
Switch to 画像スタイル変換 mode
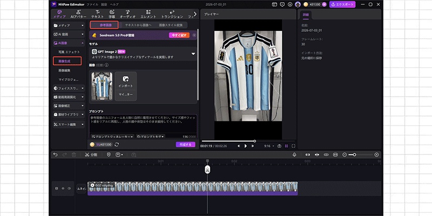(x=171, y=25)
